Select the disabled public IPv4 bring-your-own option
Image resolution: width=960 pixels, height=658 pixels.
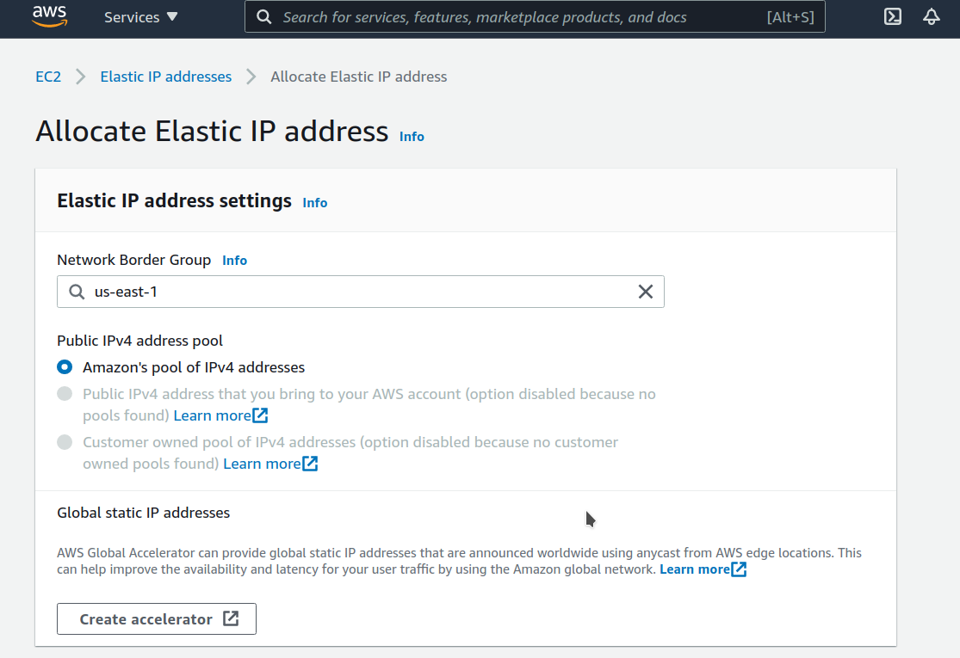(x=65, y=394)
